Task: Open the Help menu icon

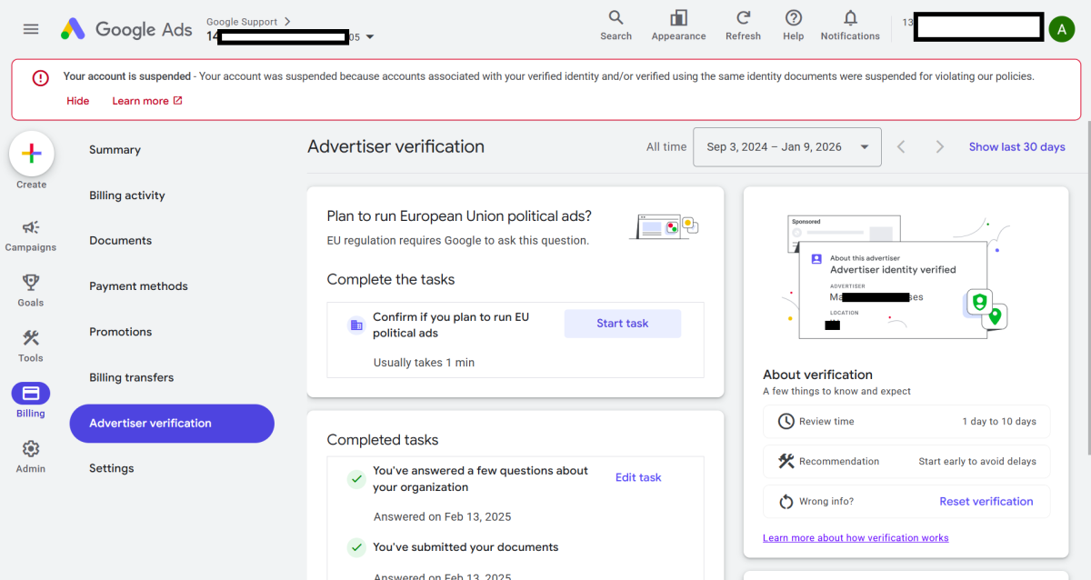Action: [x=793, y=19]
